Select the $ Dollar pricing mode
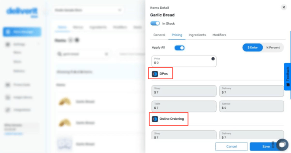291x153 pixels. point(253,48)
